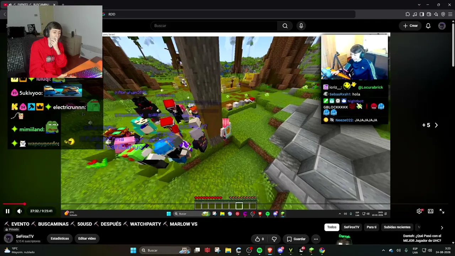Open the weather widget showing 10°C
Viewport: 455px width, 256px height.
19,250
